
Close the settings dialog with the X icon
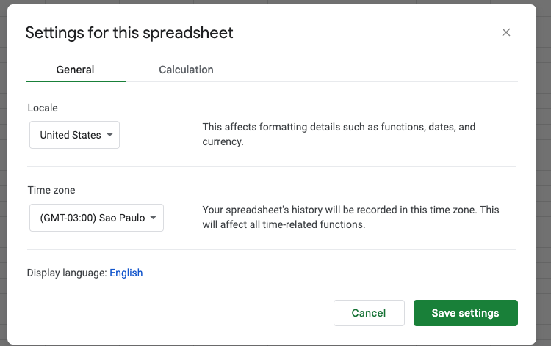(505, 32)
